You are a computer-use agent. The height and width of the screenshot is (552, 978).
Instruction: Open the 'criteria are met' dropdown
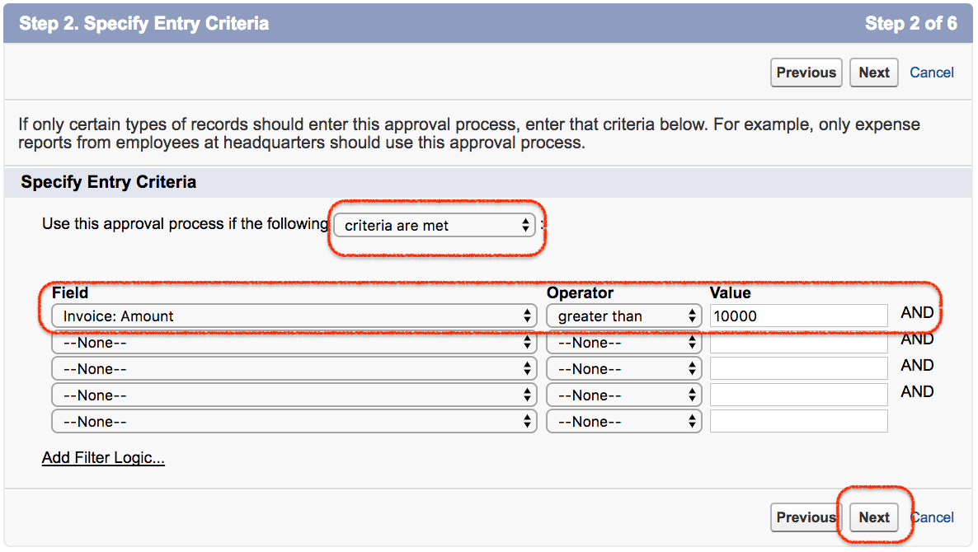click(435, 225)
